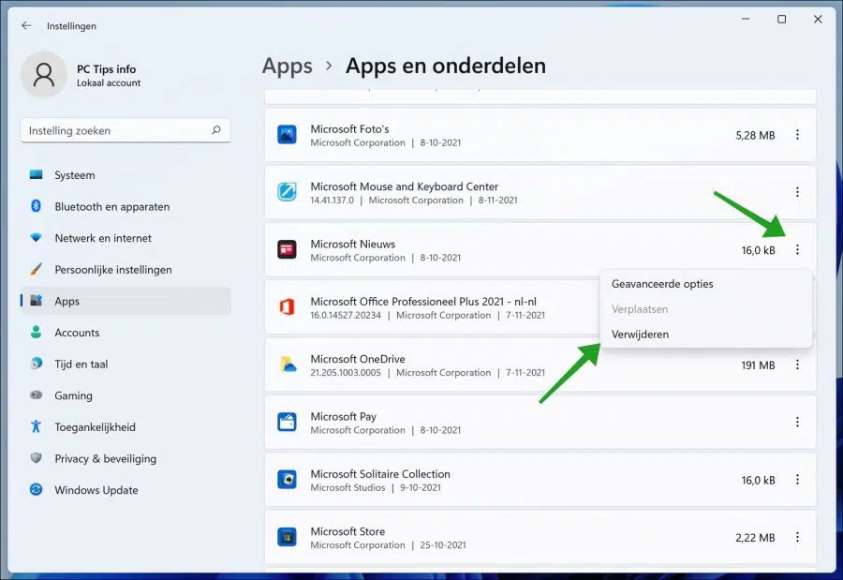Click the Microsoft Pay app icon
The image size is (843, 580).
point(288,423)
